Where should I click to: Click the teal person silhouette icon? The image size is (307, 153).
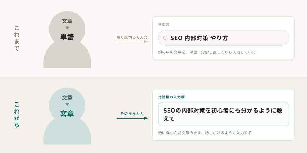tap(67, 116)
